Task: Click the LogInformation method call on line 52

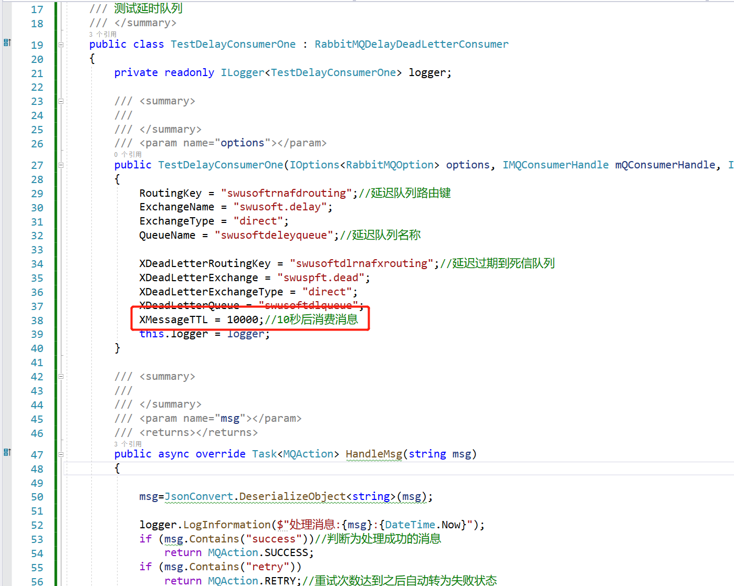Action: click(227, 525)
